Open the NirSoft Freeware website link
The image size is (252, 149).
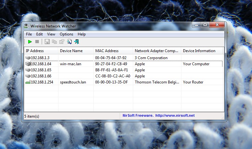(159, 115)
